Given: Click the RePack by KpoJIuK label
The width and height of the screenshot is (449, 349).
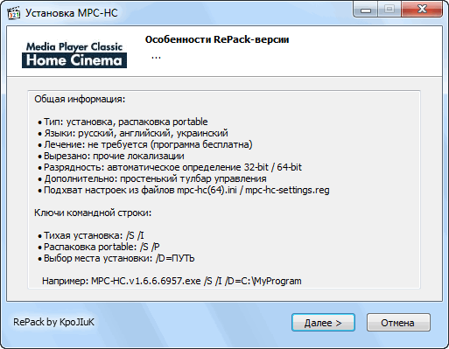Looking at the screenshot, I should [53, 322].
